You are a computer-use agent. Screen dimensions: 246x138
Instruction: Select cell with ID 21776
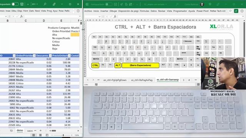(x=8, y=66)
